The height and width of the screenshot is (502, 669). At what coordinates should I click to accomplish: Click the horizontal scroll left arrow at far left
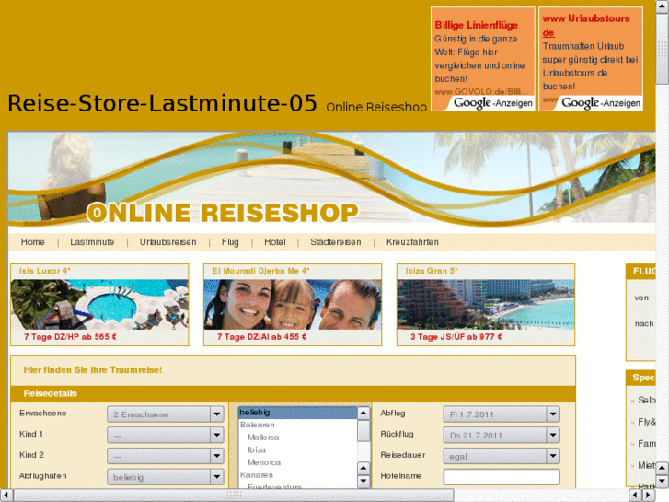coord(6,496)
